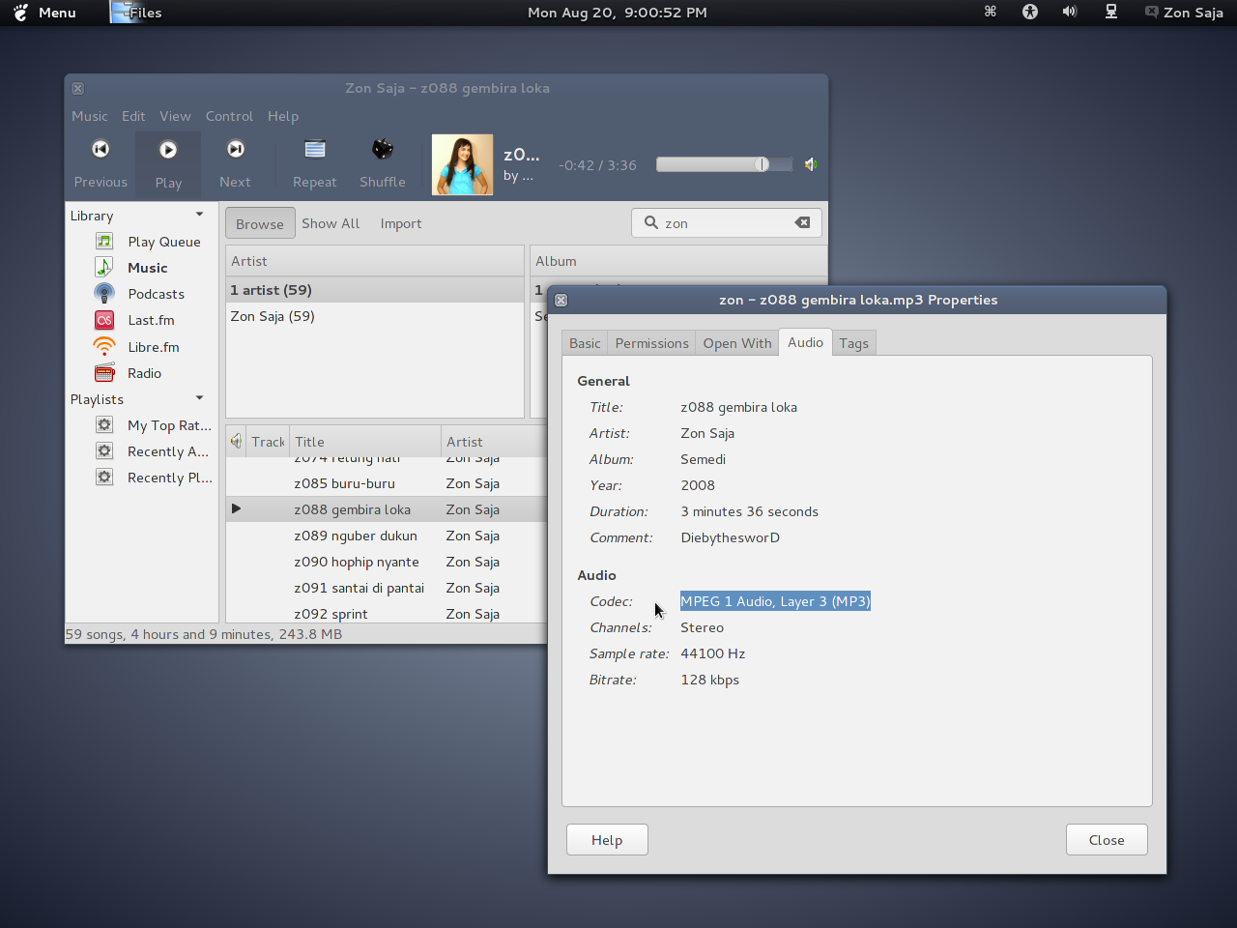Enable repeat playback mode
1237x928 pixels.
[x=314, y=158]
